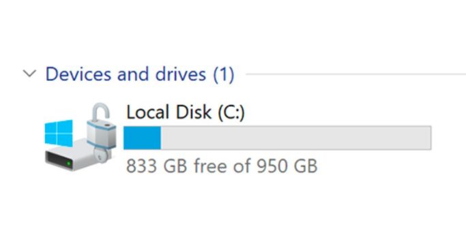The image size is (466, 250).
Task: Click the 950 GB total capacity value
Action: (287, 166)
